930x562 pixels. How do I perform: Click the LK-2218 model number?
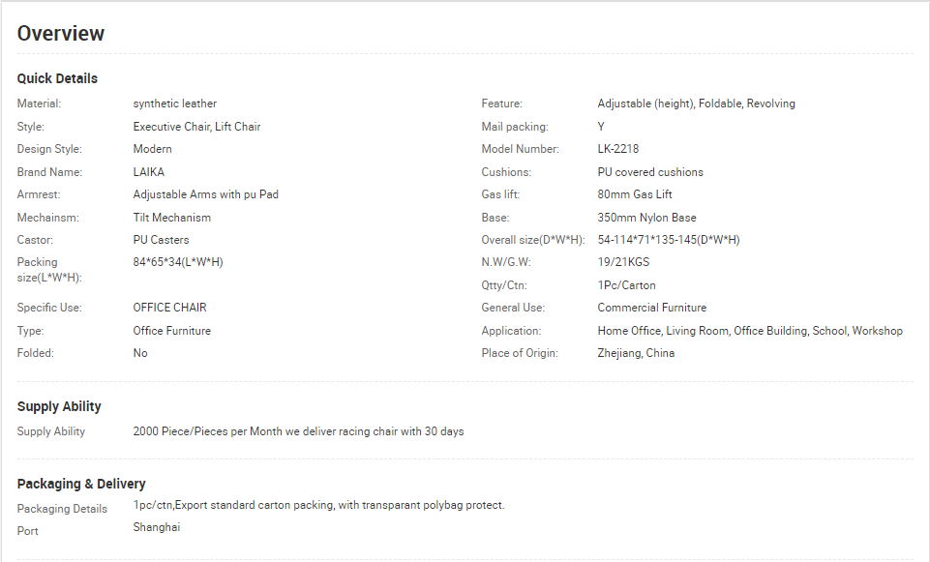[x=618, y=149]
